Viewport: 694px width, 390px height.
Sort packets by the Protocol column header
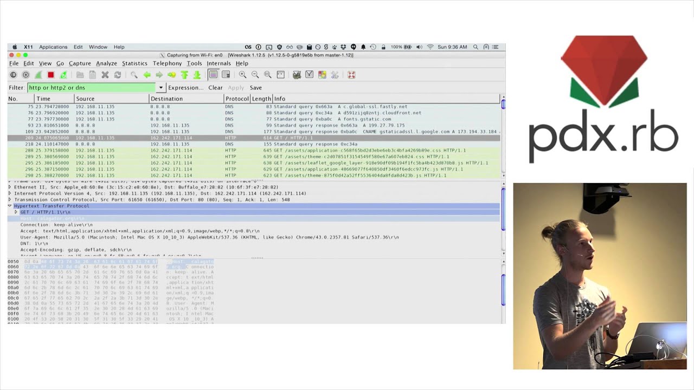point(237,99)
